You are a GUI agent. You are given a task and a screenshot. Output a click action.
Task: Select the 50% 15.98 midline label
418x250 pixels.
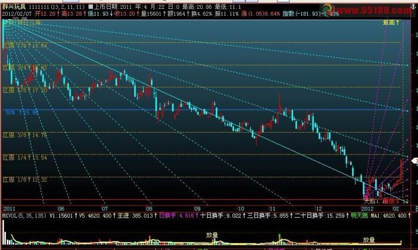click(22, 113)
